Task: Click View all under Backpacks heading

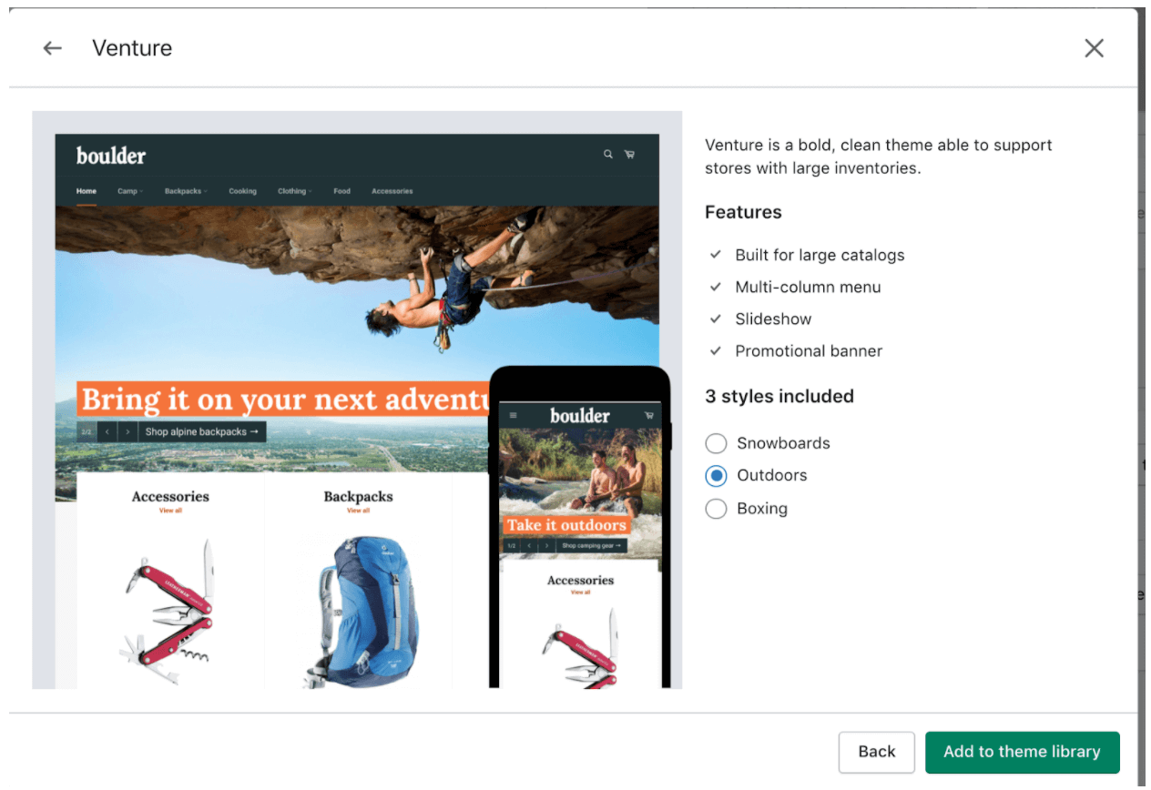Action: click(358, 511)
